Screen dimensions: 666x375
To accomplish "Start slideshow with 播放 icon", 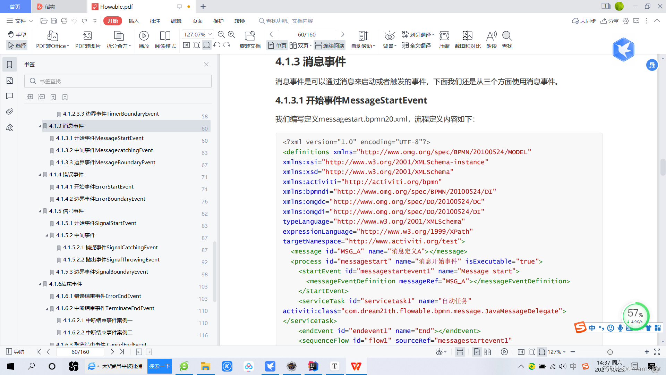I will point(144,36).
